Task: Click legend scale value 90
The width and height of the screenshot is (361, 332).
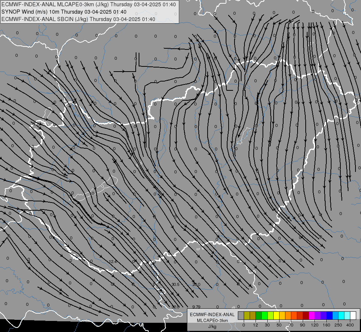Action: pos(302,325)
